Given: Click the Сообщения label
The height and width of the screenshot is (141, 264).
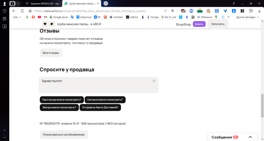Looking at the screenshot, I should tap(222, 137).
